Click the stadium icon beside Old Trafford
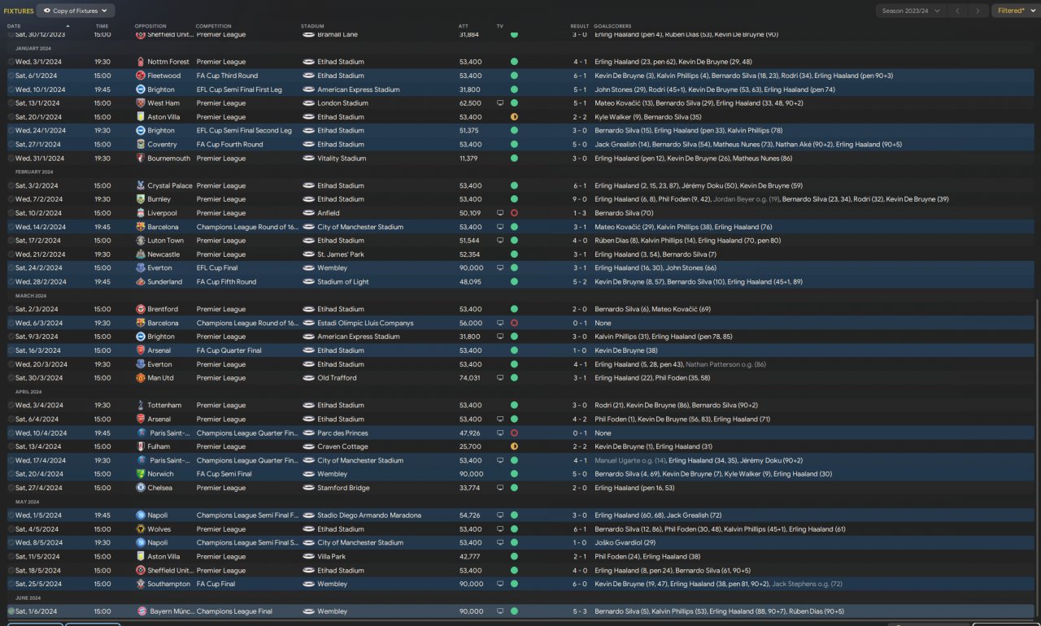 tap(308, 378)
